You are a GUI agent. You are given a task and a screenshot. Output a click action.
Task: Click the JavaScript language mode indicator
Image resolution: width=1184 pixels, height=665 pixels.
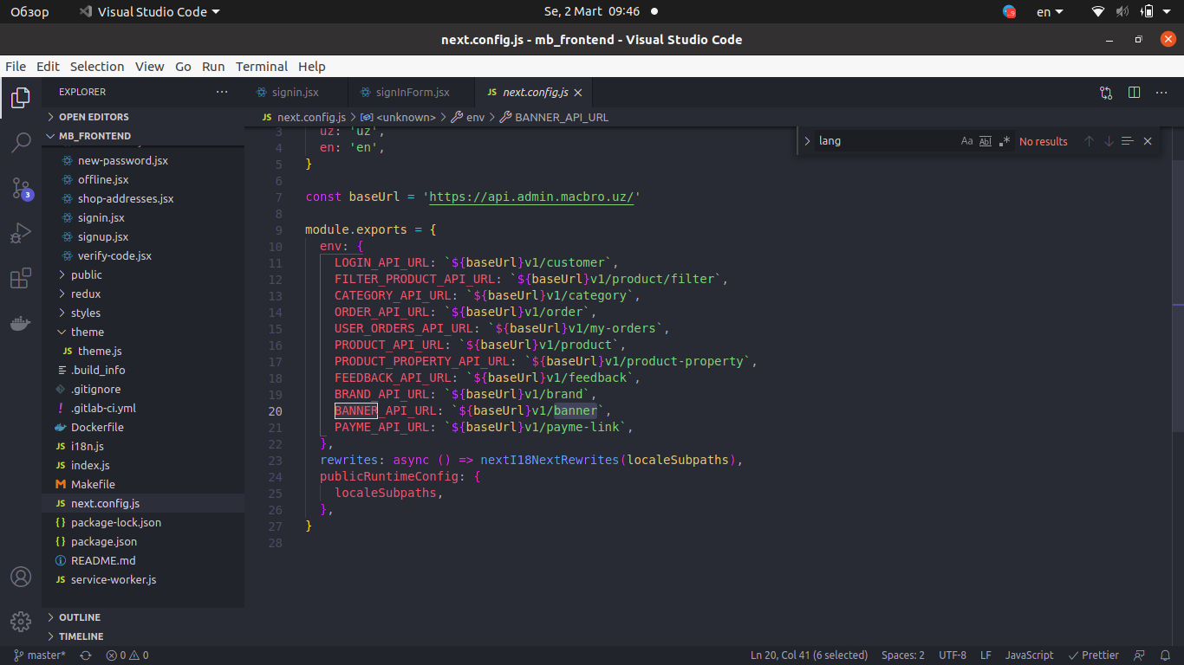pos(1029,655)
